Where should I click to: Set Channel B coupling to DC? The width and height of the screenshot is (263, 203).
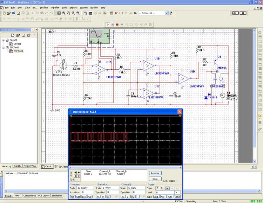coord(133,197)
